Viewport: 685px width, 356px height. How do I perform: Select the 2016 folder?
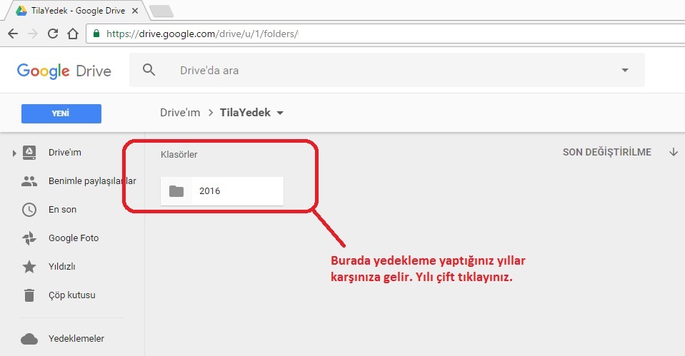pyautogui.click(x=222, y=191)
